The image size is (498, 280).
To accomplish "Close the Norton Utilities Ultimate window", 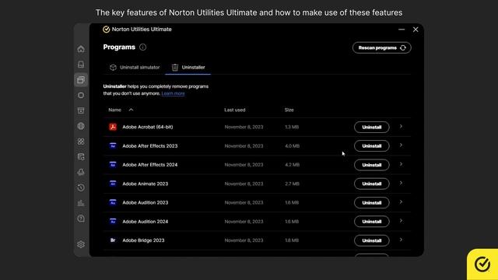I will pos(416,30).
